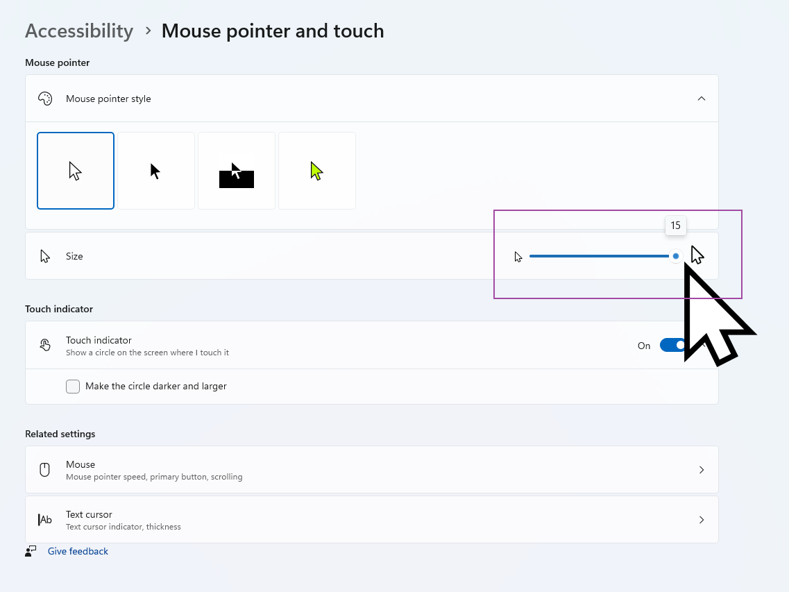
Task: Collapse the Mouse pointer style section
Action: pos(702,99)
